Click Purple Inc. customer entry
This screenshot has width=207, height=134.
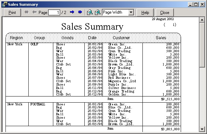pos(118,85)
